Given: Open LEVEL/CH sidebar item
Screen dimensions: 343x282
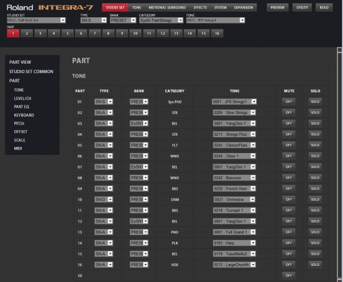Looking at the screenshot, I should 22,99.
